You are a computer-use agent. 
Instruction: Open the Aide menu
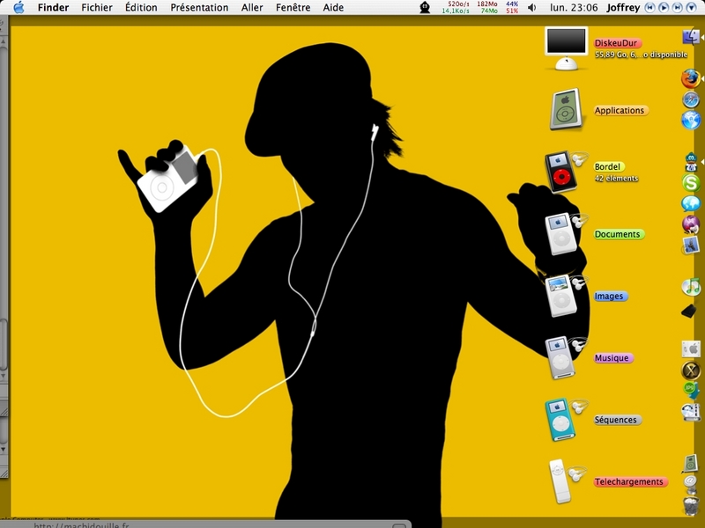click(x=333, y=8)
